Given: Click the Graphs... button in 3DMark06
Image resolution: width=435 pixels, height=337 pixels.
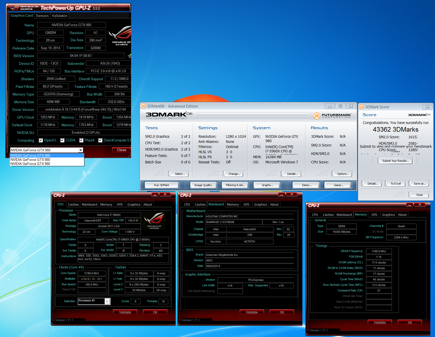Looking at the screenshot, I should [267, 185].
